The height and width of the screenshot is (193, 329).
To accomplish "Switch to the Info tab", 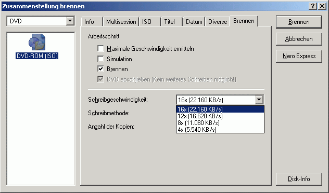I will [92, 22].
